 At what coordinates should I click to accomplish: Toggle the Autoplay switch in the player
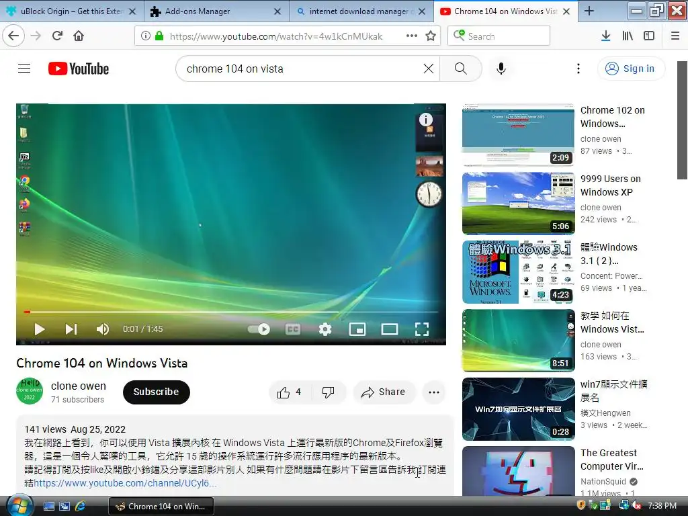(x=259, y=329)
